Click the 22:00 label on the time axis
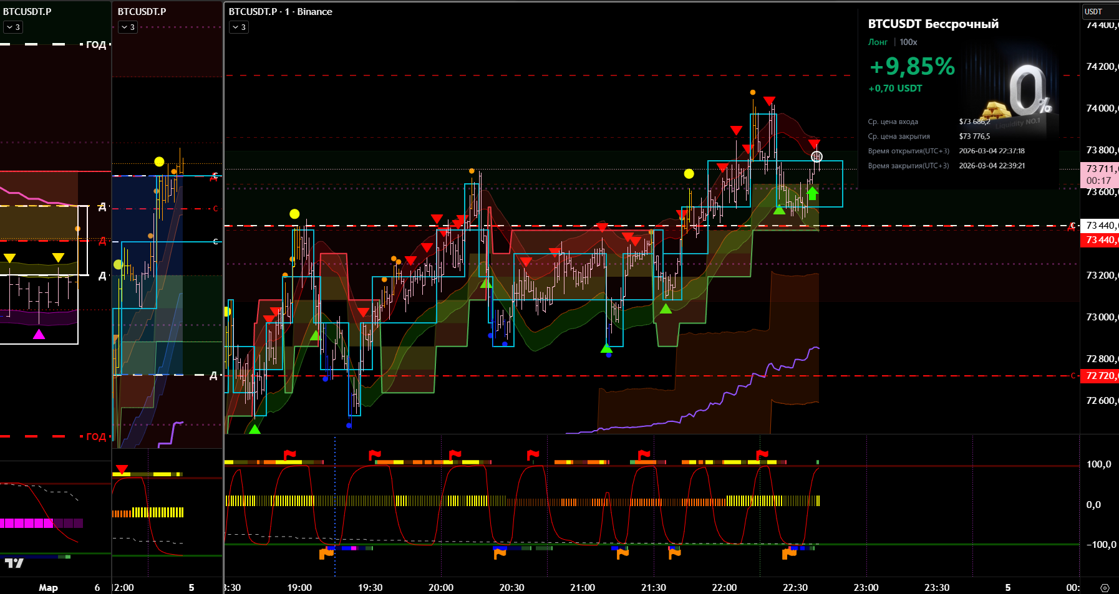Viewport: 1119px width, 594px height. pos(724,588)
